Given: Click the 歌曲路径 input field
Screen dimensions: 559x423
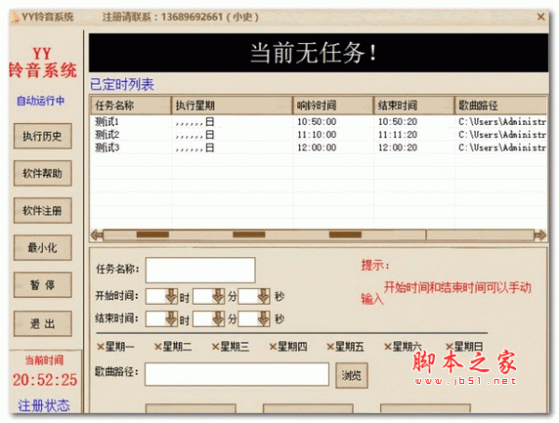Looking at the screenshot, I should 237,375.
